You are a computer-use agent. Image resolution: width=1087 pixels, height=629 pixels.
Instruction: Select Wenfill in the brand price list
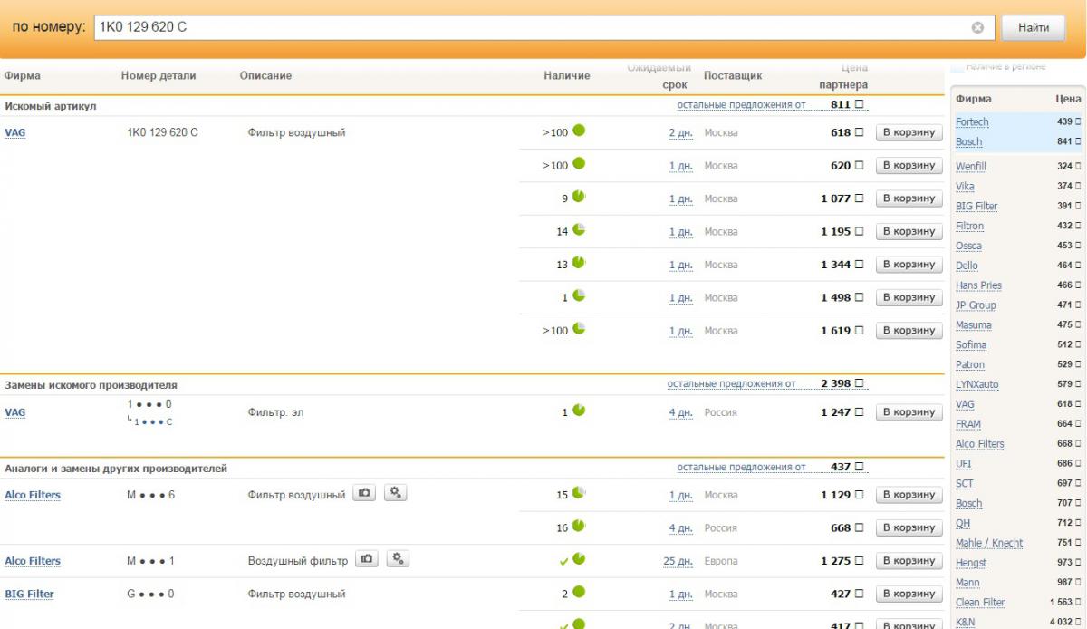point(971,167)
